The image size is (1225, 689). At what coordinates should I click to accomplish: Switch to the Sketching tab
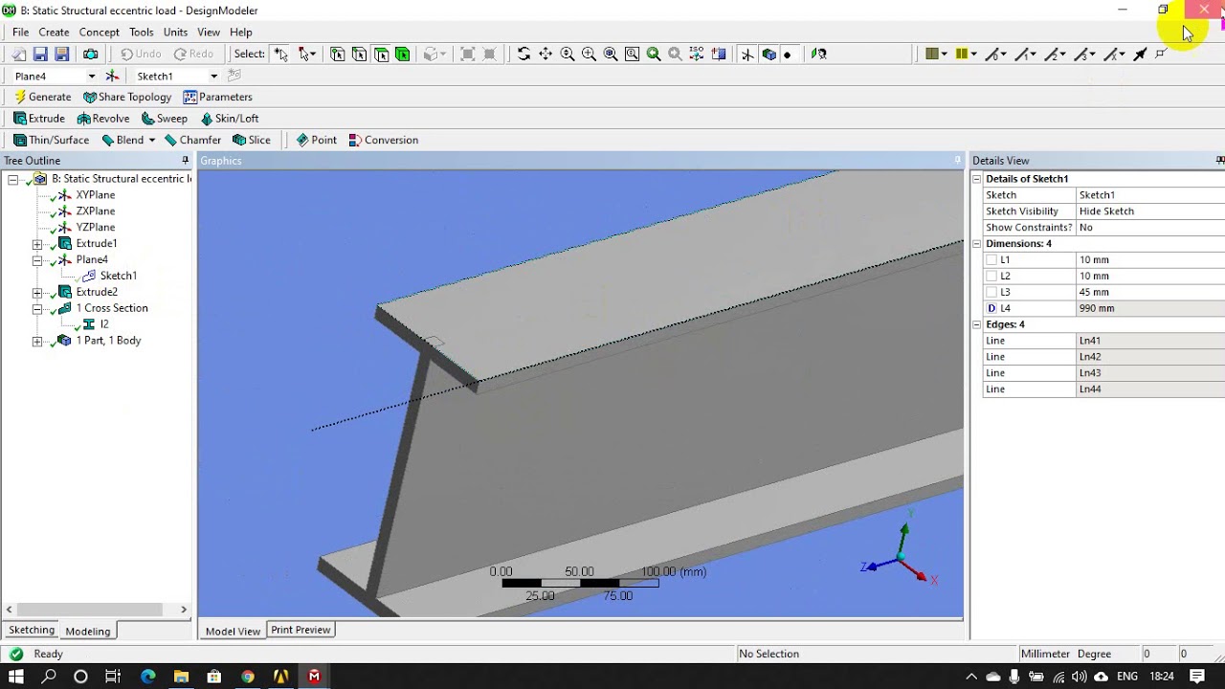(32, 630)
